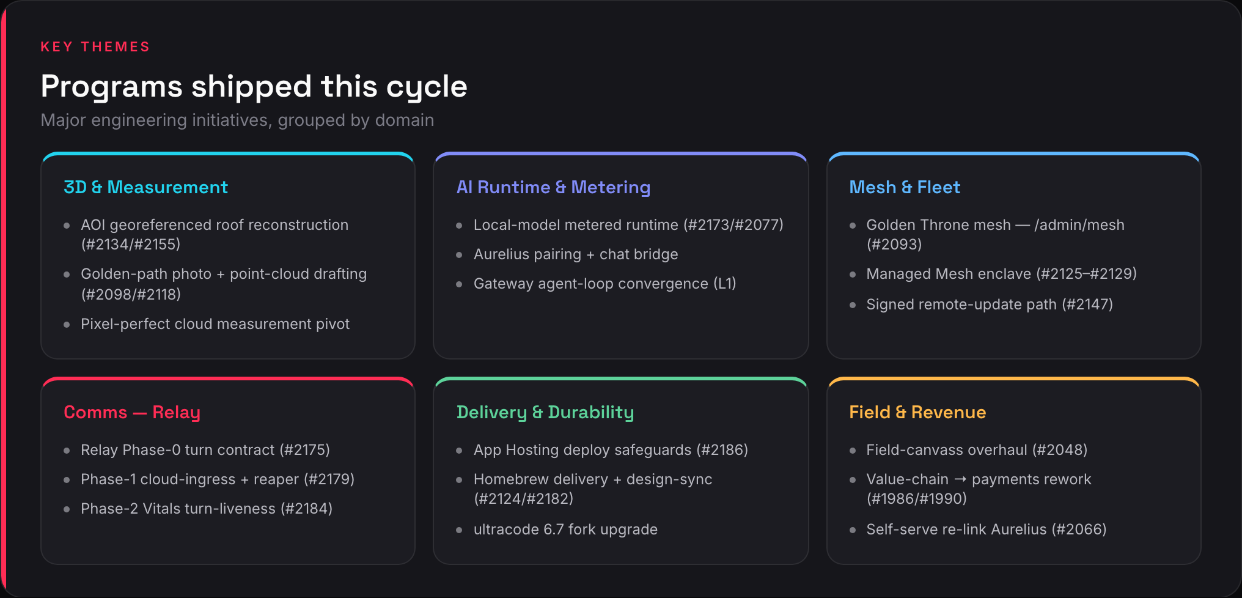Select Gateway agent-loop convergence (L1) entry

[604, 284]
